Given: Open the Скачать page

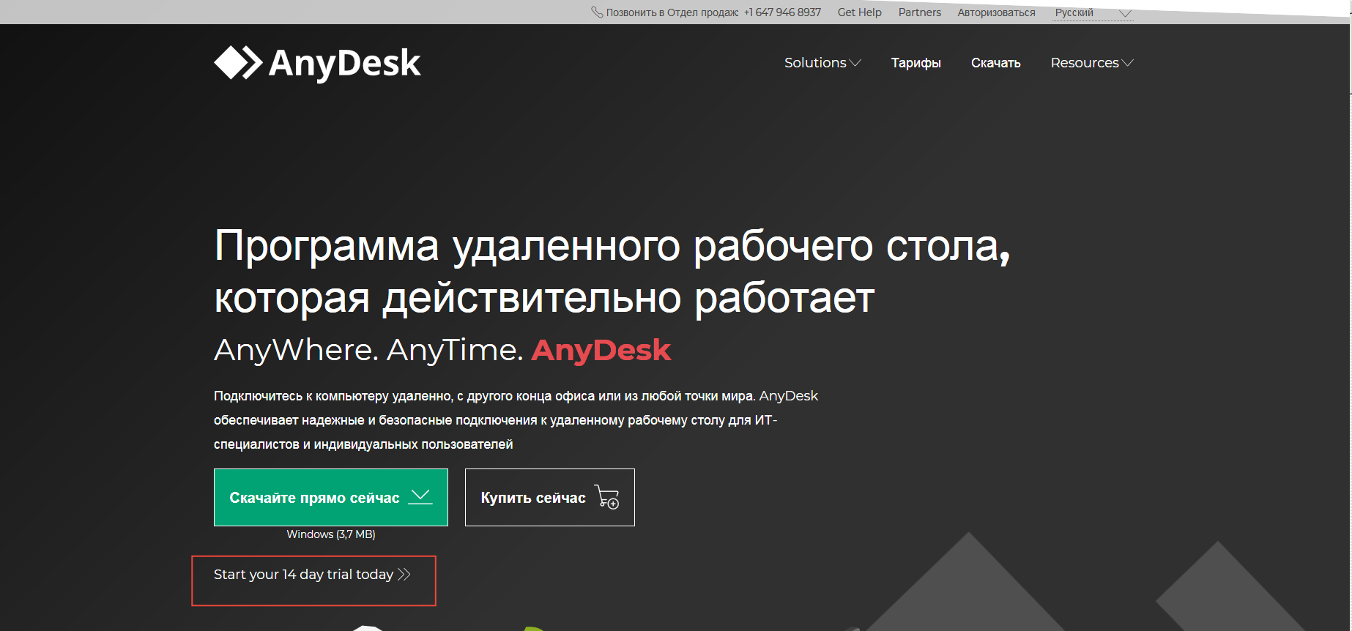Looking at the screenshot, I should click(995, 63).
